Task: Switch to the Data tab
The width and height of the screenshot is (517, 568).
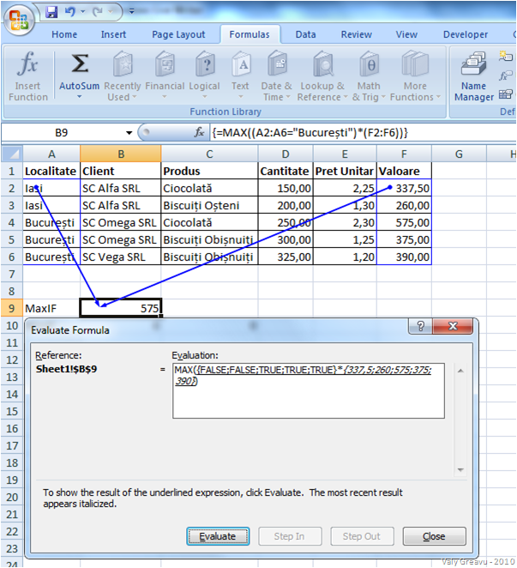Action: pyautogui.click(x=305, y=34)
